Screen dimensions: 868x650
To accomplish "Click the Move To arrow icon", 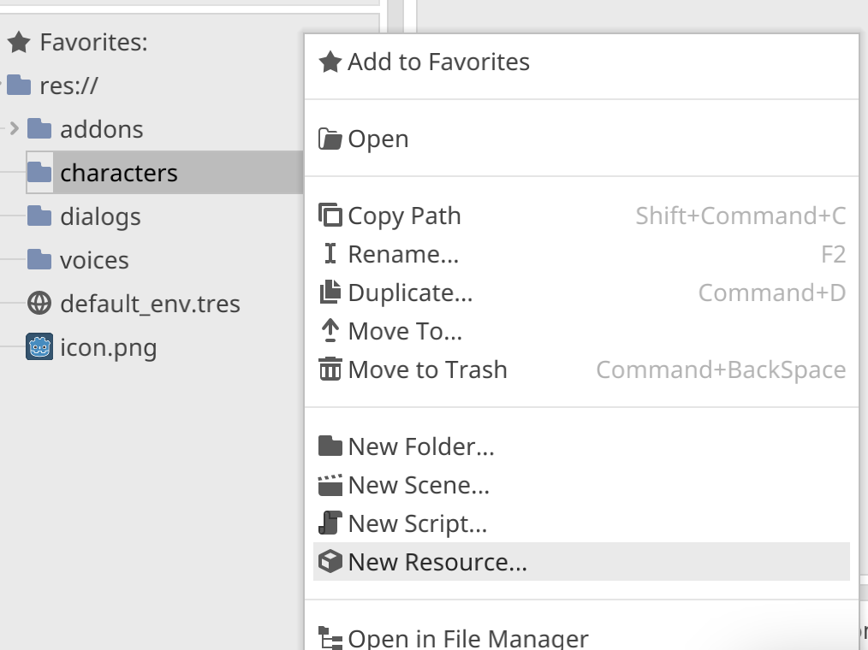I will (x=330, y=331).
